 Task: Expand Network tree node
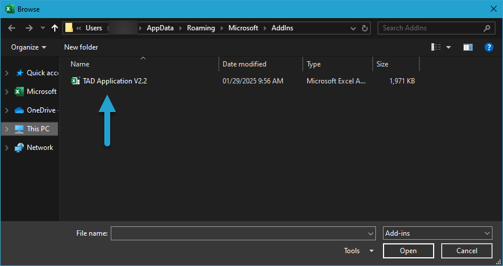coord(7,148)
